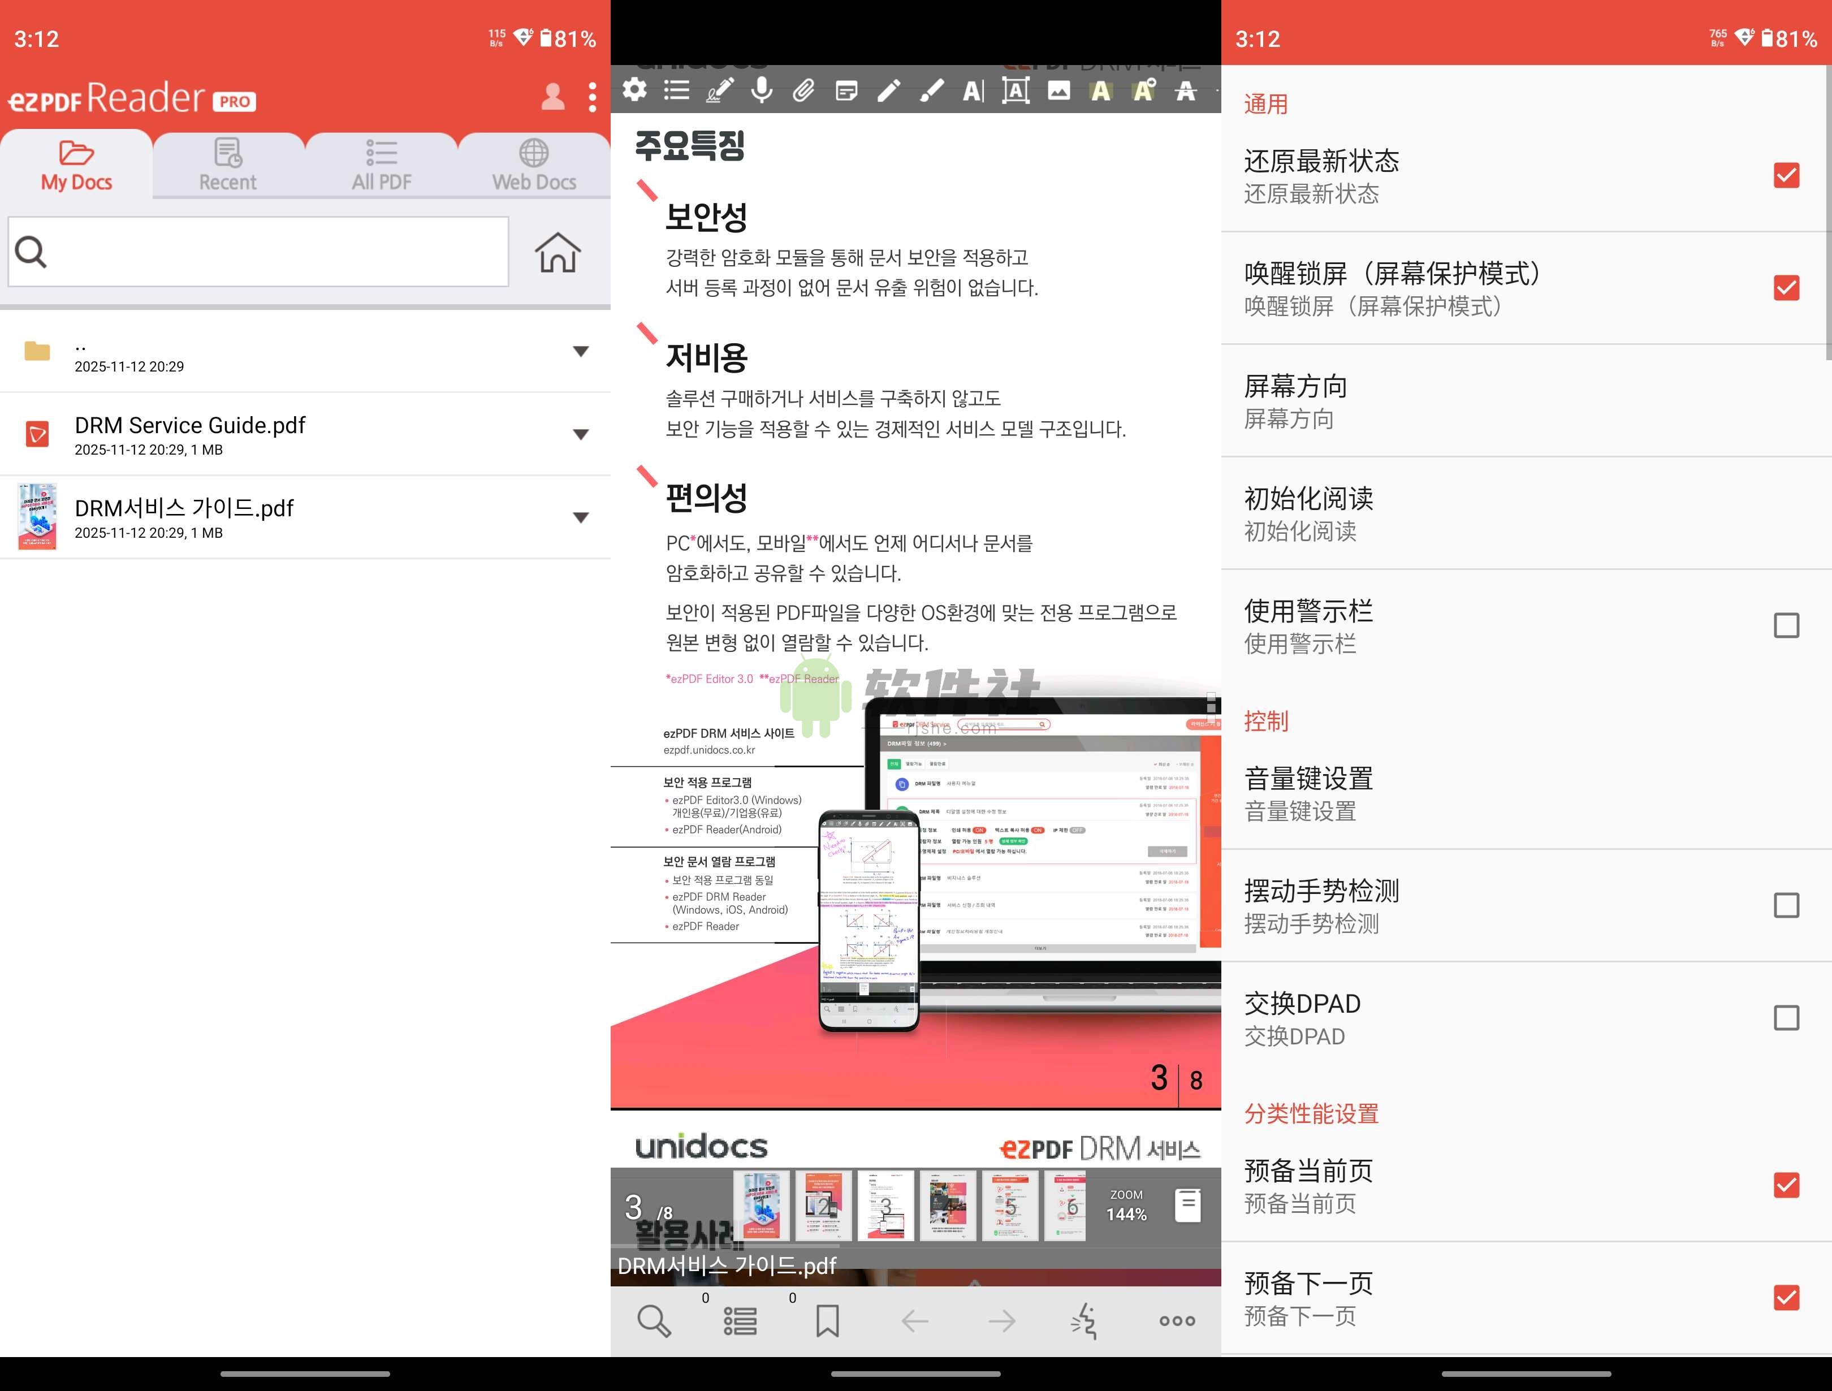The width and height of the screenshot is (1832, 1391).
Task: Expand the parent folder dropdown arrow
Action: click(582, 352)
